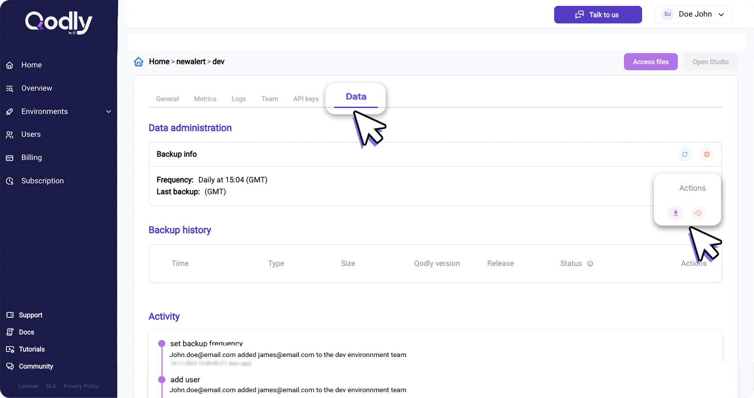Screen dimensions: 754x398
Task: Click the restore backup icon
Action: point(698,213)
